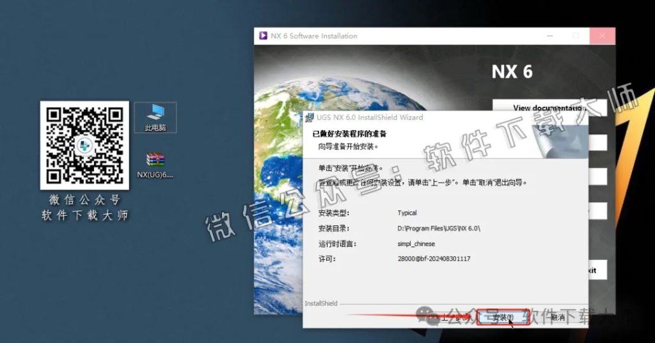The width and height of the screenshot is (655, 343).
Task: Select the NX(UG)6 archive file icon
Action: coord(155,165)
